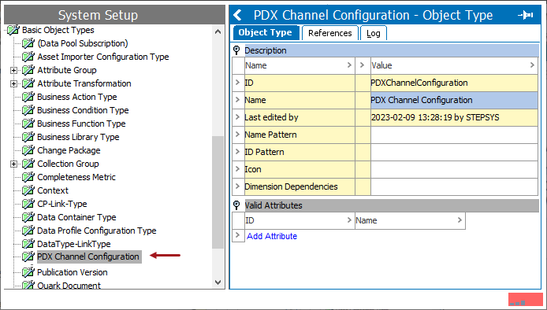Toggle the Description section pin
Viewport: 547px width, 310px height.
[x=236, y=50]
